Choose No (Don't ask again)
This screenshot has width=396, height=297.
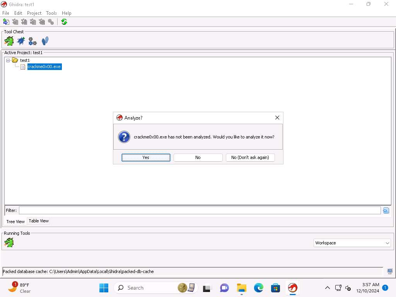250,157
